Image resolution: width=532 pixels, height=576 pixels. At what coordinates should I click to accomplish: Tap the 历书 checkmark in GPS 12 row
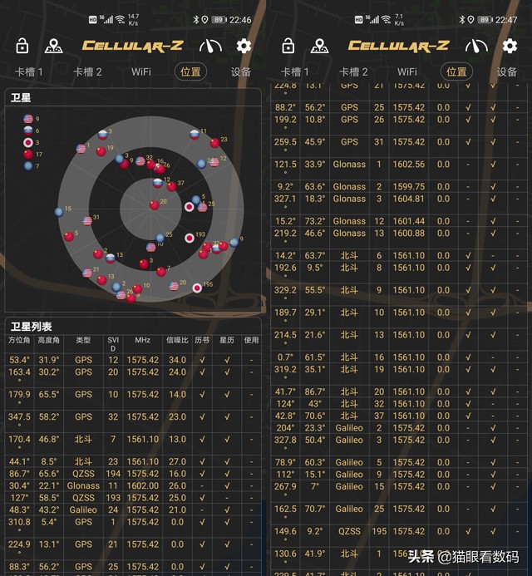pyautogui.click(x=202, y=360)
